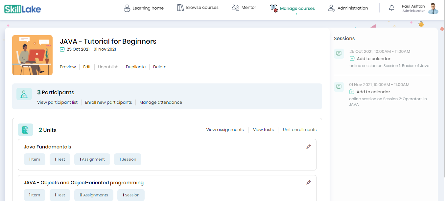The width and height of the screenshot is (445, 201).
Task: Click the Session 2: Operators in JAVA description
Action: [388, 101]
